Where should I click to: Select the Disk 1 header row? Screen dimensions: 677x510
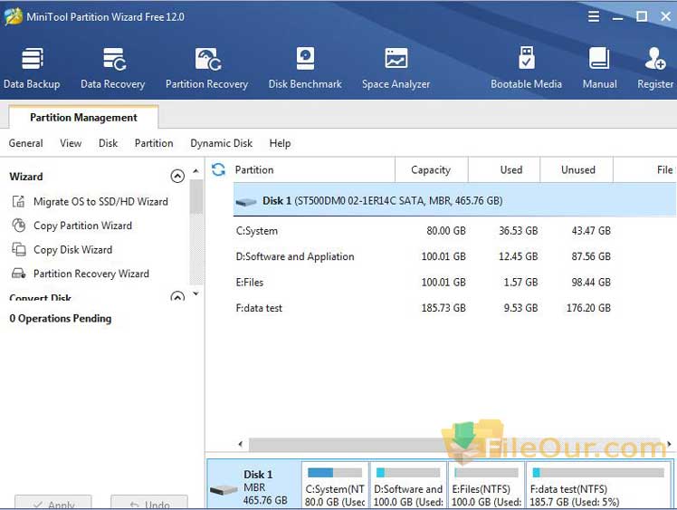tap(454, 200)
